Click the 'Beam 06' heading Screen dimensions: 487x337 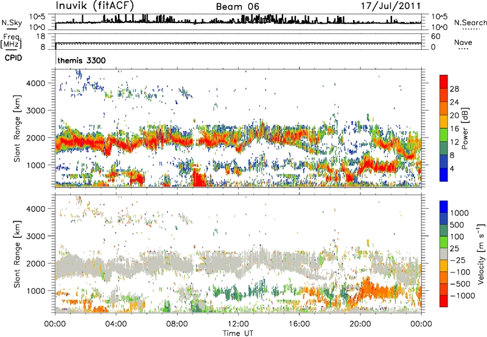237,7
